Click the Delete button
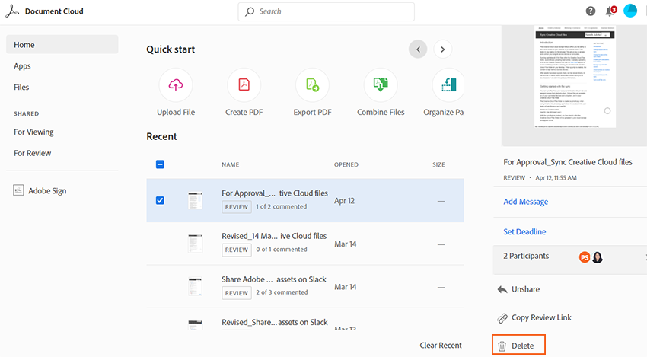Image resolution: width=647 pixels, height=357 pixels. tap(518, 345)
